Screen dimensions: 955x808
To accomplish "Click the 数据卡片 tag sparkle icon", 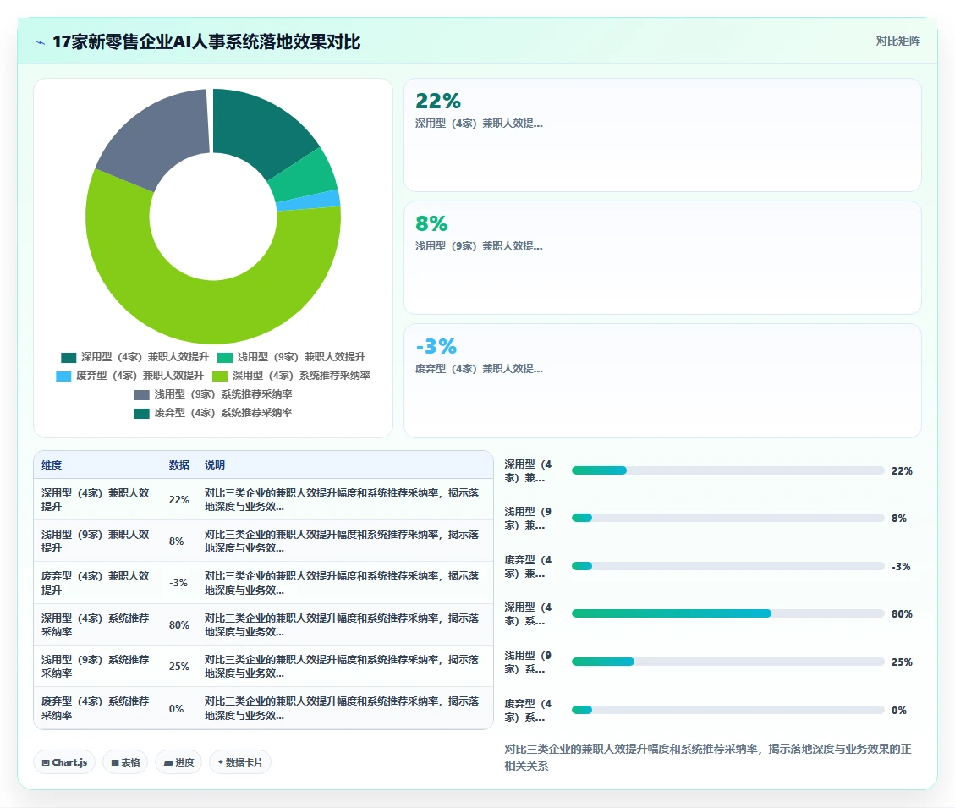I will (221, 761).
